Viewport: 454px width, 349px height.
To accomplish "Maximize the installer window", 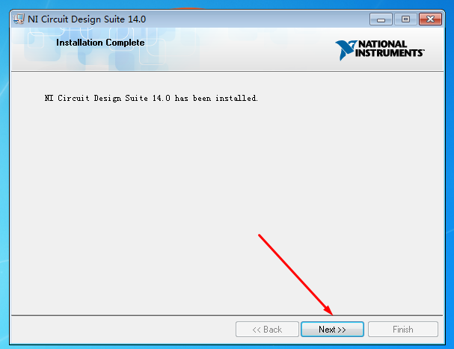I will 405,19.
